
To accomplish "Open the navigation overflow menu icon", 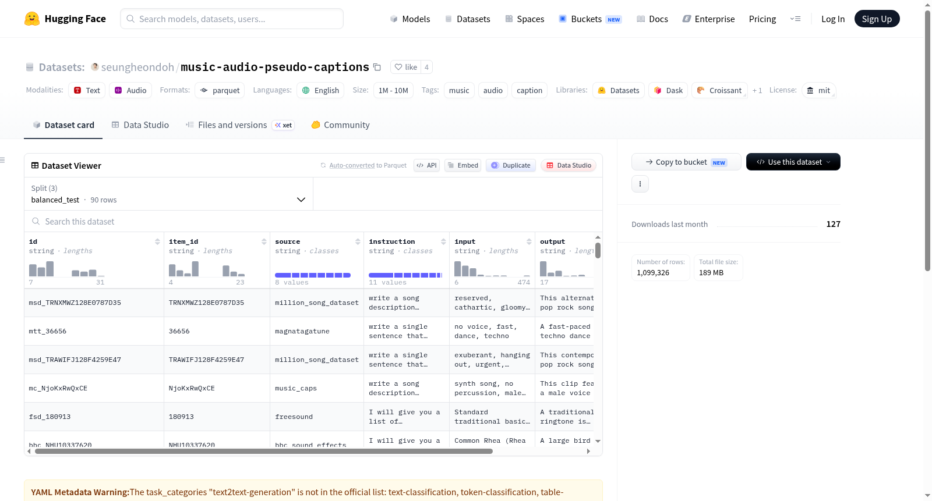I will [795, 19].
